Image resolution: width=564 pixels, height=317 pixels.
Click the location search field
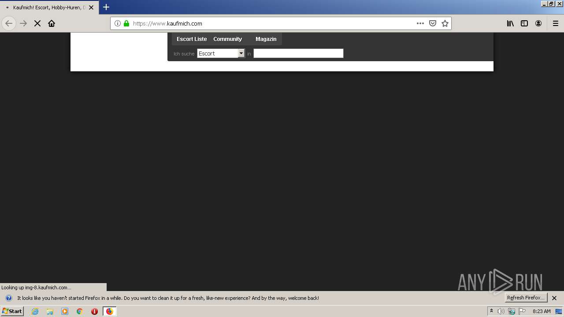click(x=298, y=53)
